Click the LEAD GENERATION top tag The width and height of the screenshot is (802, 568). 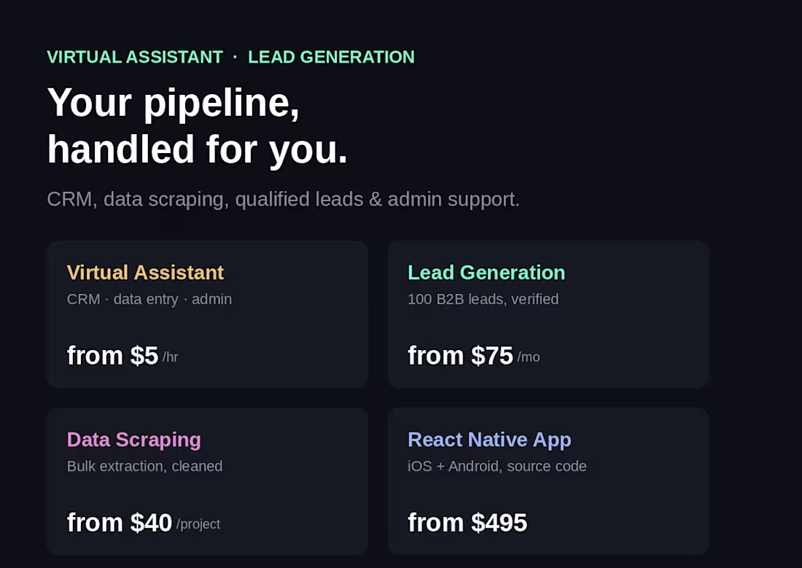pyautogui.click(x=332, y=57)
